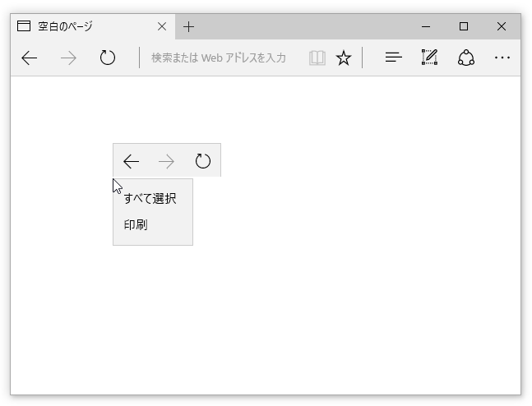
Task: Click the toolbar refresh button
Action: point(108,58)
